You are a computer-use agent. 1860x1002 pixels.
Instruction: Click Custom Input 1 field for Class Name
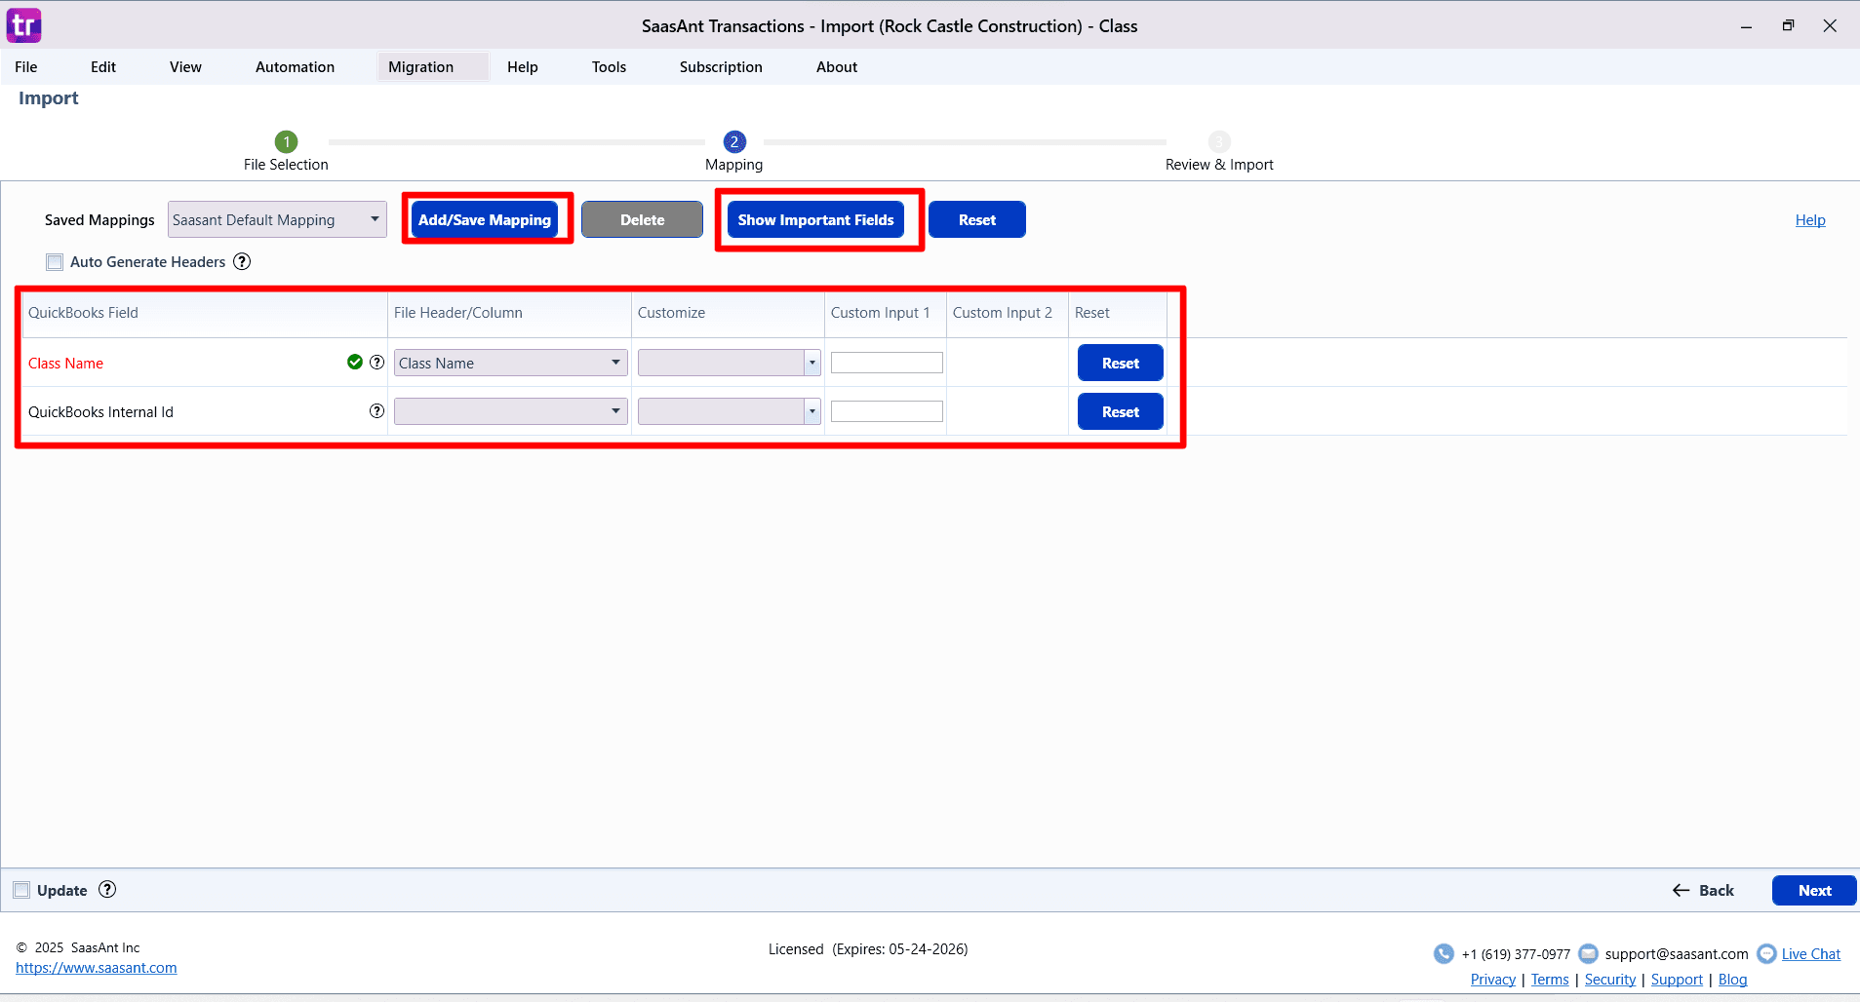pyautogui.click(x=887, y=363)
